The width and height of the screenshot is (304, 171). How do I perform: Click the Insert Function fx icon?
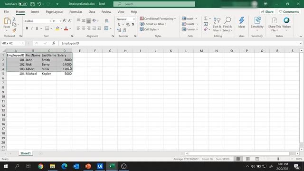(x=54, y=43)
